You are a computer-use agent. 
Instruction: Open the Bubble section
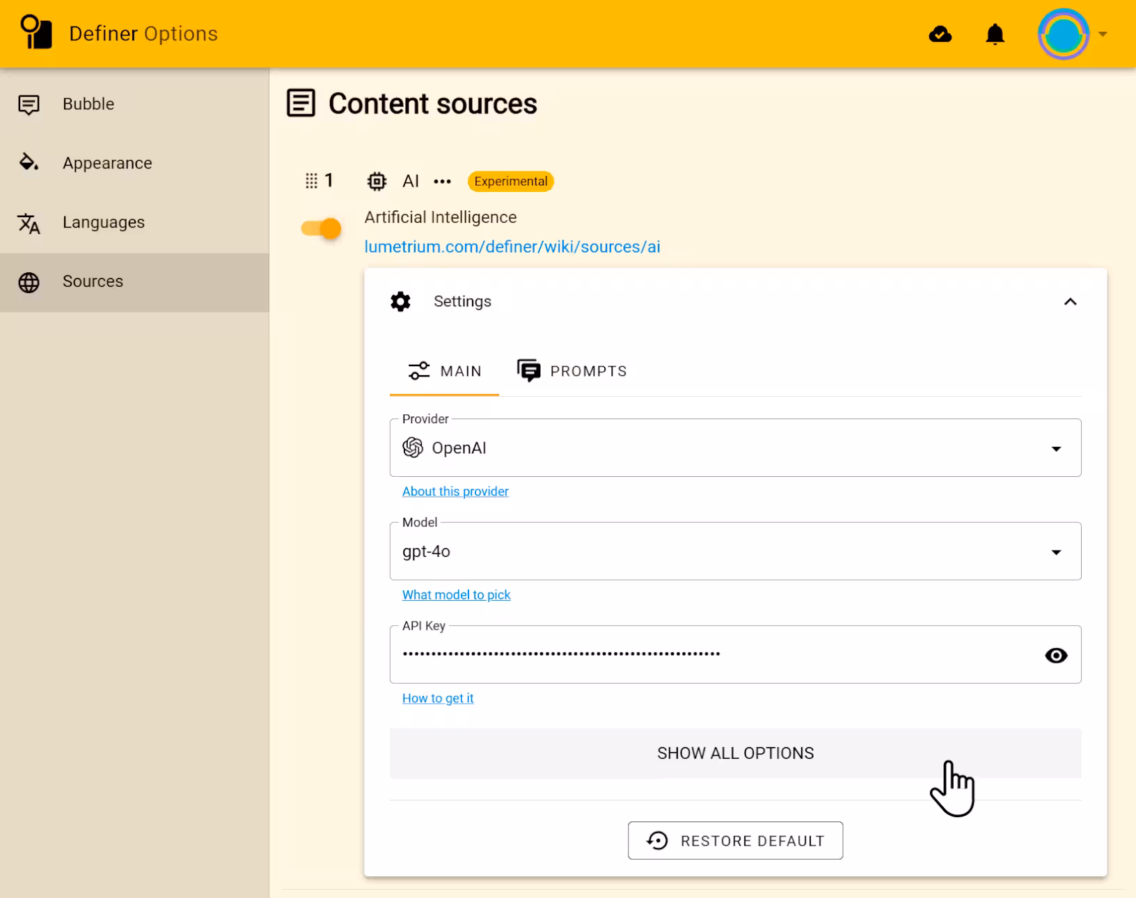coord(134,104)
